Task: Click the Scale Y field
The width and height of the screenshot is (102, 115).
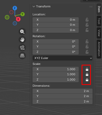Action: [x=56, y=74]
